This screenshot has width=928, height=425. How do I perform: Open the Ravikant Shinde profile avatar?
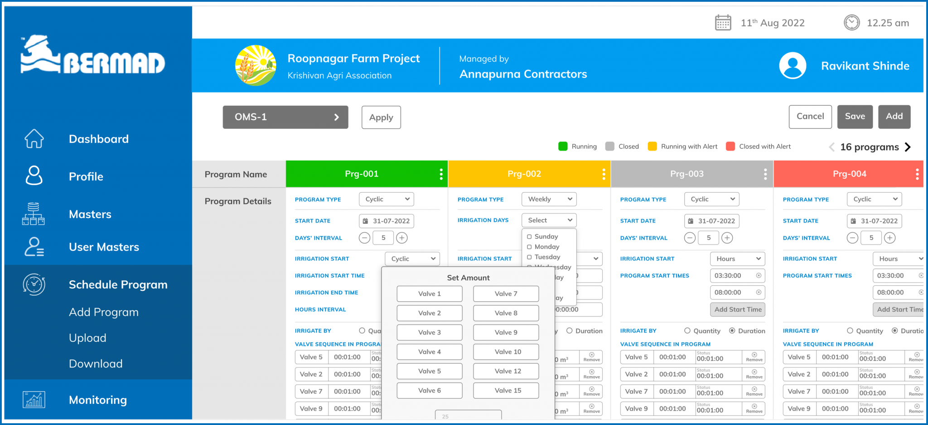792,65
